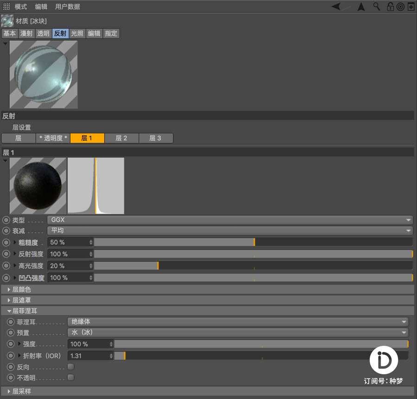Click the new panel plus icon top right
The width and height of the screenshot is (417, 399).
pos(411,6)
